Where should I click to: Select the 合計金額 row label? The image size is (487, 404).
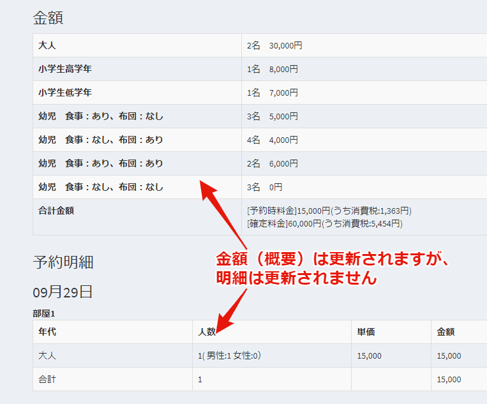56,211
